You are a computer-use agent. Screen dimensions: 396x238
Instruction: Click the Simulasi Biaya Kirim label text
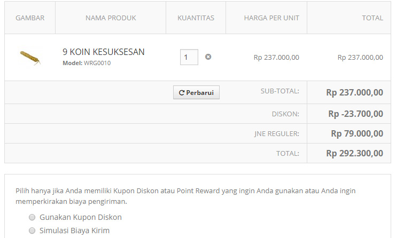[x=74, y=231]
